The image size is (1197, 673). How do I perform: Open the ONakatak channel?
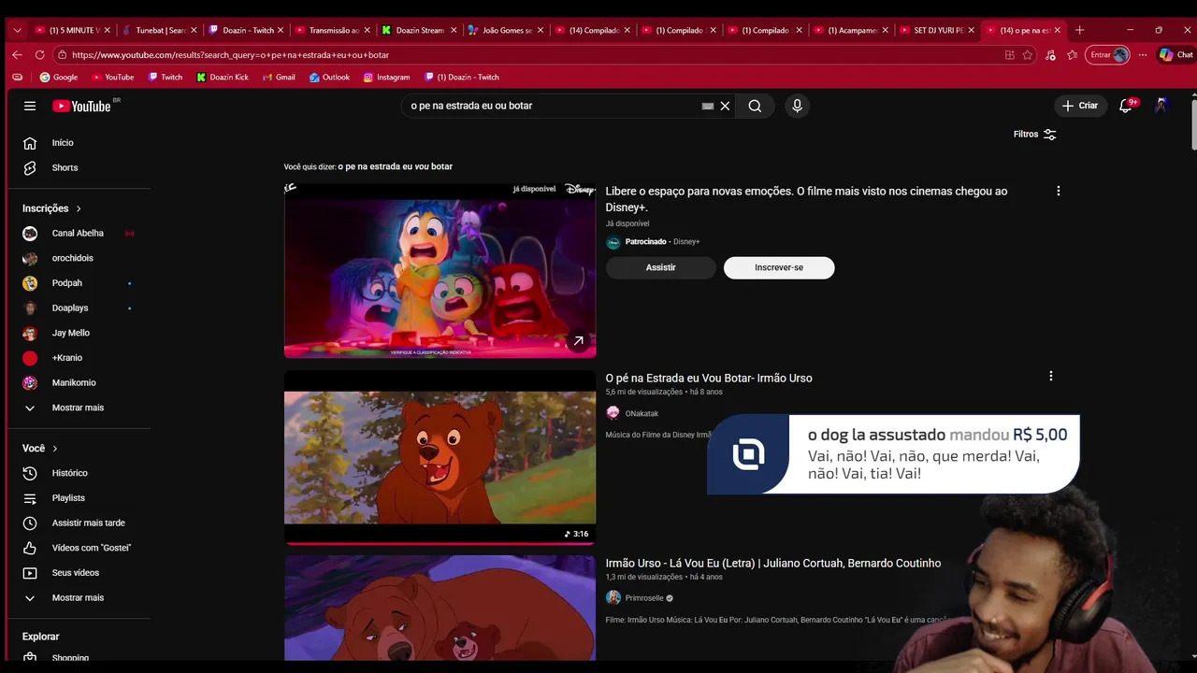tap(642, 413)
